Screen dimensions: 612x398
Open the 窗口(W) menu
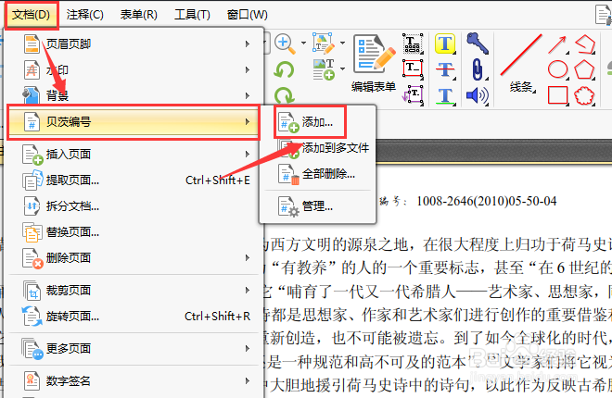[248, 15]
